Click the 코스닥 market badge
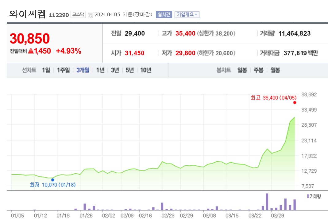328x224 pixels. tap(78, 14)
